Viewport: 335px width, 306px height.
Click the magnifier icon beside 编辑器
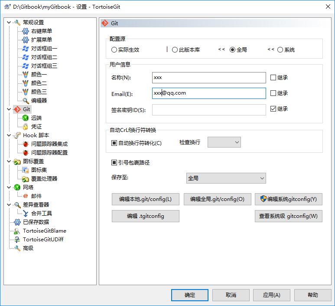pyautogui.click(x=26, y=101)
